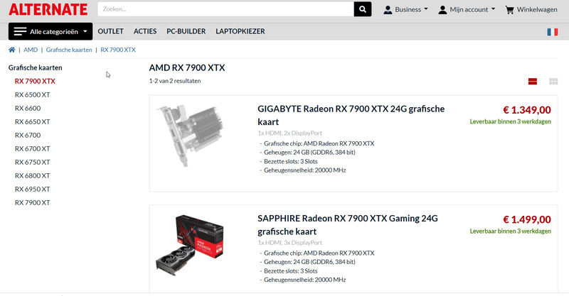Change language via French flag
569x296 pixels.
click(x=553, y=32)
